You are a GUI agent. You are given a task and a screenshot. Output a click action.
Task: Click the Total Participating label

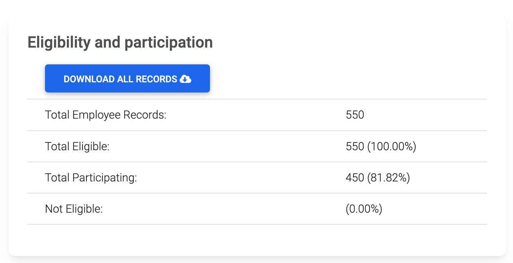91,178
